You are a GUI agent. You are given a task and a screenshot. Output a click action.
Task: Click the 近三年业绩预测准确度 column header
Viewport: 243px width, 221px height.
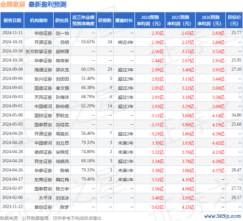tap(83, 21)
